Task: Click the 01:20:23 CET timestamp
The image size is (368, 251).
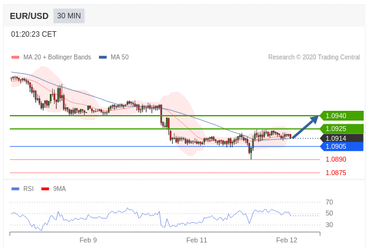Action: click(x=34, y=34)
